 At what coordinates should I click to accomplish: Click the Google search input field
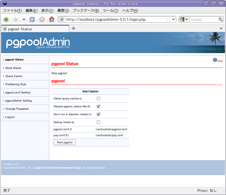pyautogui.click(x=203, y=19)
